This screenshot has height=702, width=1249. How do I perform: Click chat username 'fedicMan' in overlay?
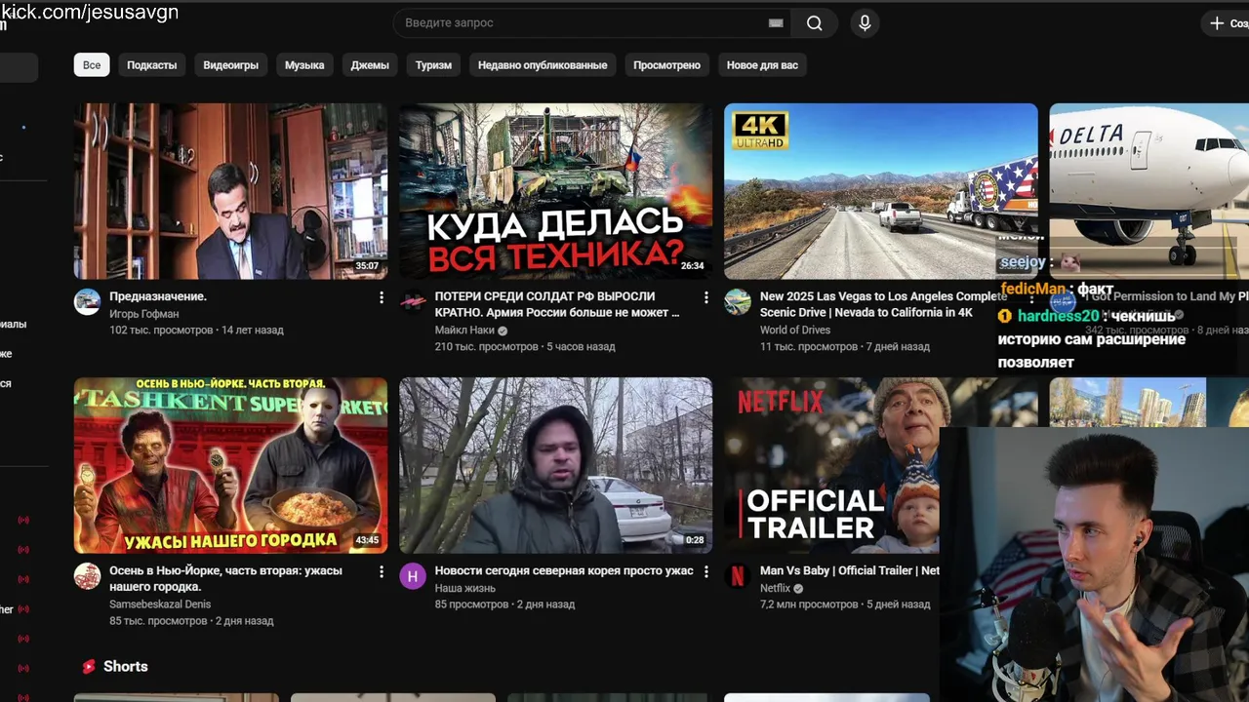click(x=1032, y=289)
